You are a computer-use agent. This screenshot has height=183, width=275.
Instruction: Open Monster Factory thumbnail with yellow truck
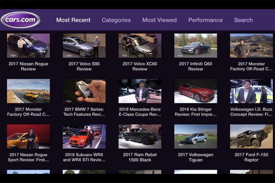(28, 91)
